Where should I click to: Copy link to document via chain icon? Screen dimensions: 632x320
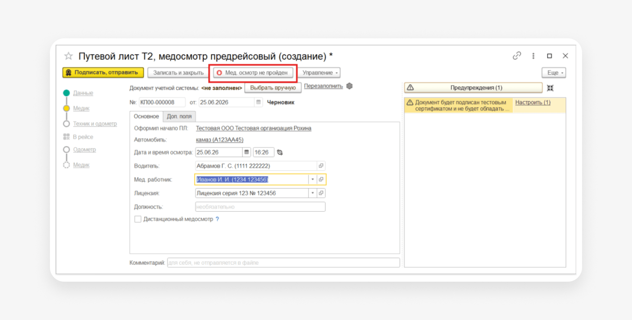[x=517, y=56]
